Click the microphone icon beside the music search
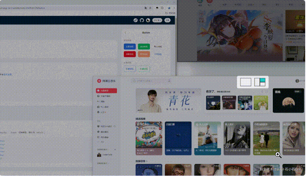The height and width of the screenshot is (176, 306). point(169,81)
